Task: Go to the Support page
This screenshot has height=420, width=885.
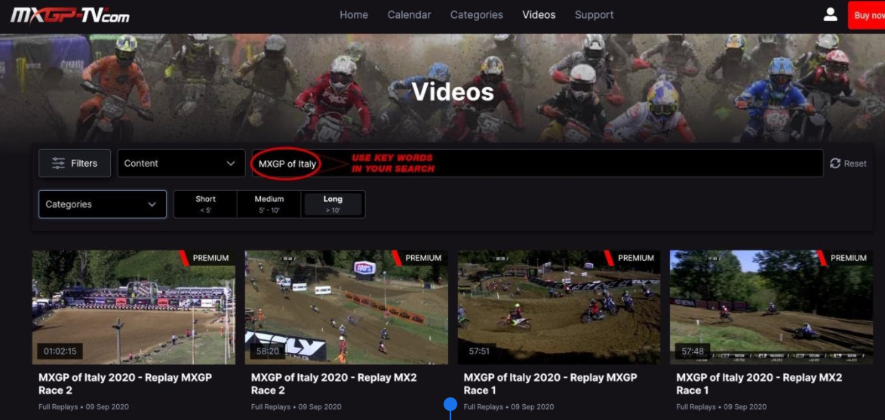Action: (594, 14)
